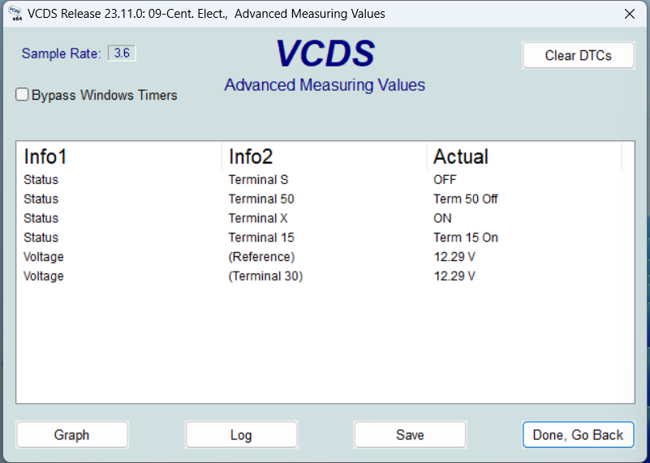Select the Terminal 50 row
The width and height of the screenshot is (650, 463).
coord(325,199)
